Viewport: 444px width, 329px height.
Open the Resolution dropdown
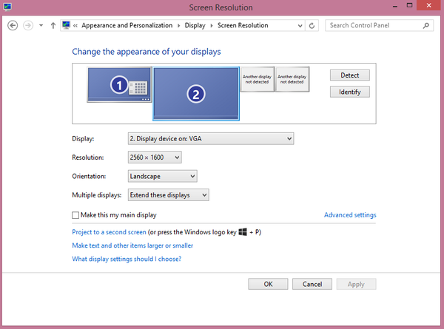click(x=155, y=157)
